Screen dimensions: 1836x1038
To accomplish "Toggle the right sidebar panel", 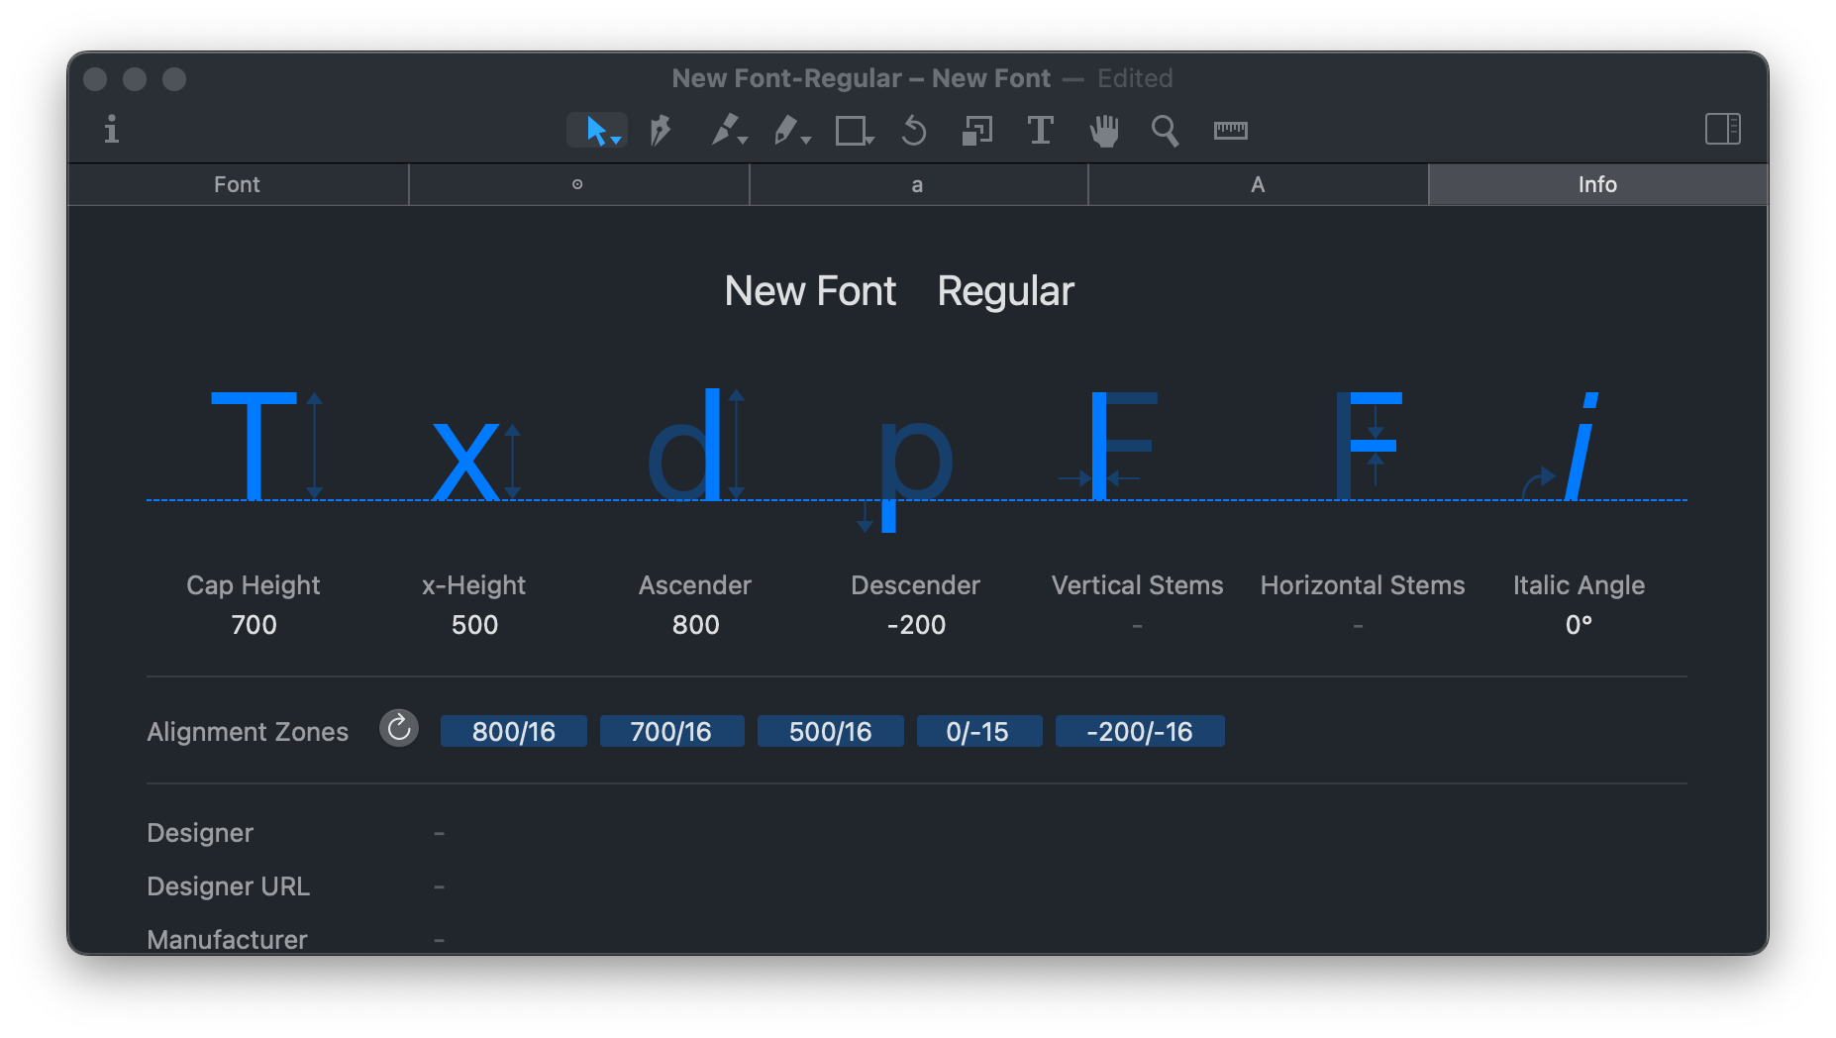I will click(x=1723, y=129).
